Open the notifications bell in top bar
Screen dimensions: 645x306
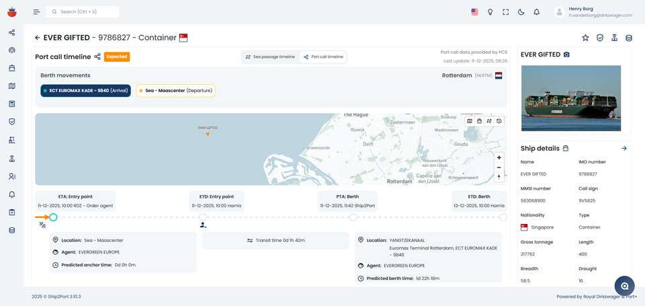[x=536, y=12]
